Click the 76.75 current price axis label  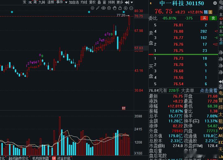coord(139,16)
